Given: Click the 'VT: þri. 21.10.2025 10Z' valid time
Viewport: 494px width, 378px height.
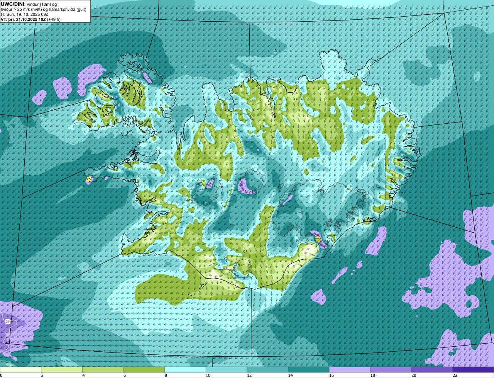Looking at the screenshot, I should (x=23, y=19).
